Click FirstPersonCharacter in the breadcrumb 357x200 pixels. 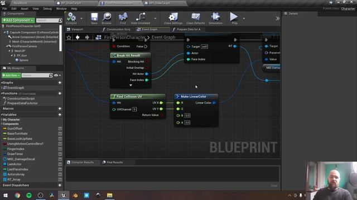point(124,37)
